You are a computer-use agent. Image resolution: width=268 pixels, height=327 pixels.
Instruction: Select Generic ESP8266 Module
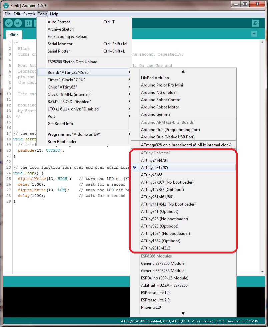click(183, 263)
